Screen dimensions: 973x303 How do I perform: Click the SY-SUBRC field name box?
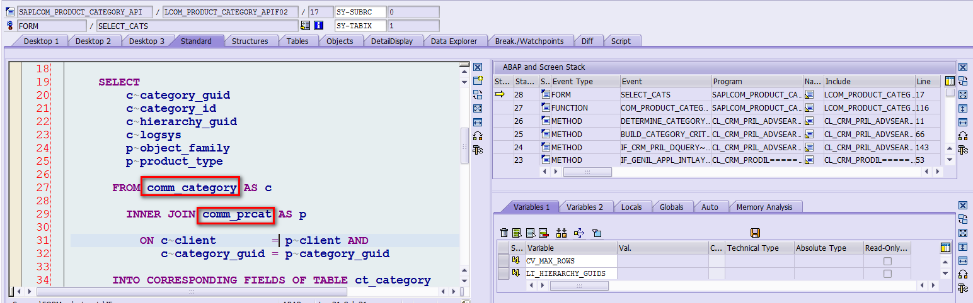point(359,12)
